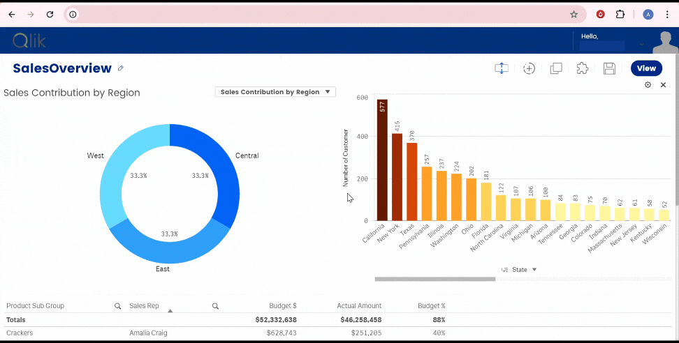Bookmark this page with star icon
Viewport: 679px width, 343px height.
(x=574, y=14)
